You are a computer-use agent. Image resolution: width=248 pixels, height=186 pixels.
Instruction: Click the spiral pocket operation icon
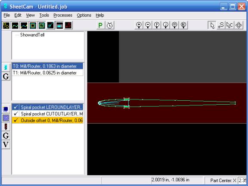(x=6, y=118)
